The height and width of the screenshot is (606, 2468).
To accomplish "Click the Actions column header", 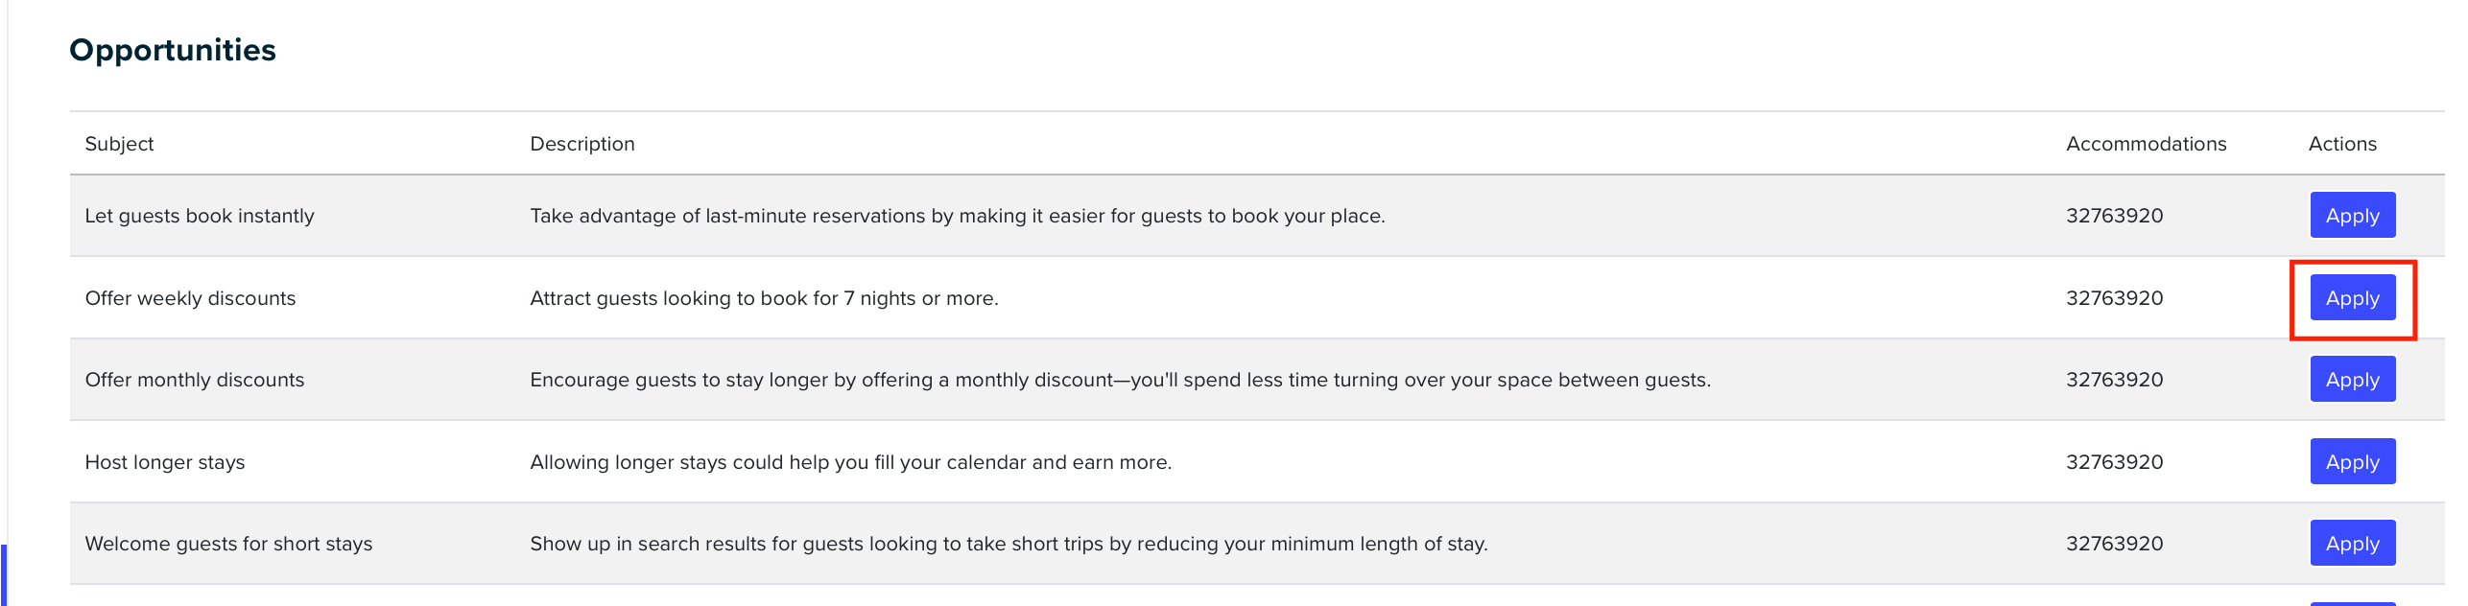I will pos(2342,144).
